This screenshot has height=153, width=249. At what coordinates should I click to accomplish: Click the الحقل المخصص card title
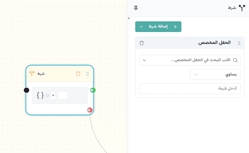214,43
